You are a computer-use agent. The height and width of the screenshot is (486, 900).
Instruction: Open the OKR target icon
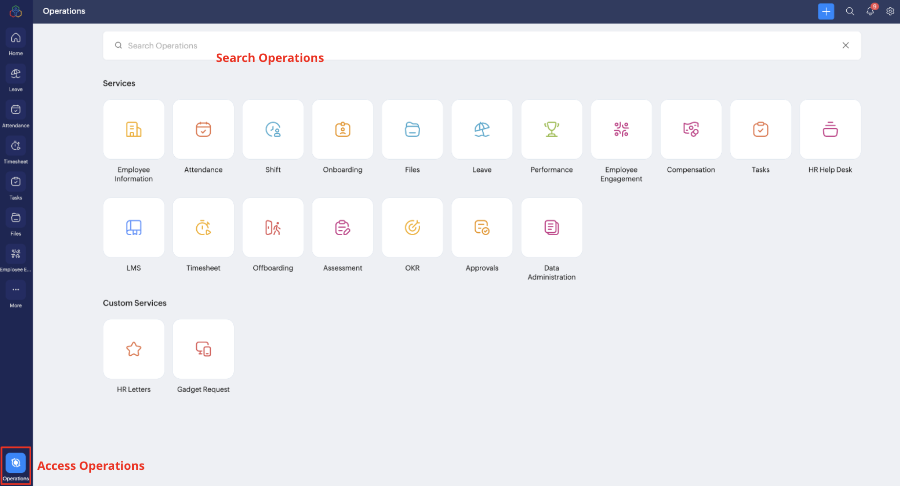click(x=412, y=228)
